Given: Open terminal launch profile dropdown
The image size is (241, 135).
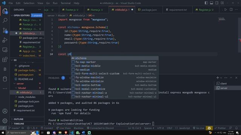Looking at the screenshot, I should click(x=221, y=78).
